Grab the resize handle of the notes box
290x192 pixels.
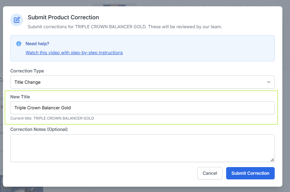pyautogui.click(x=272, y=160)
